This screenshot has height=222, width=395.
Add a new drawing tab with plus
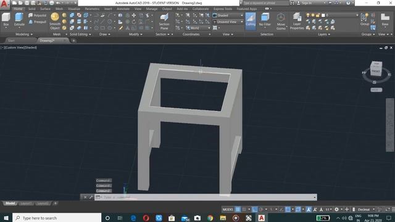[74, 41]
